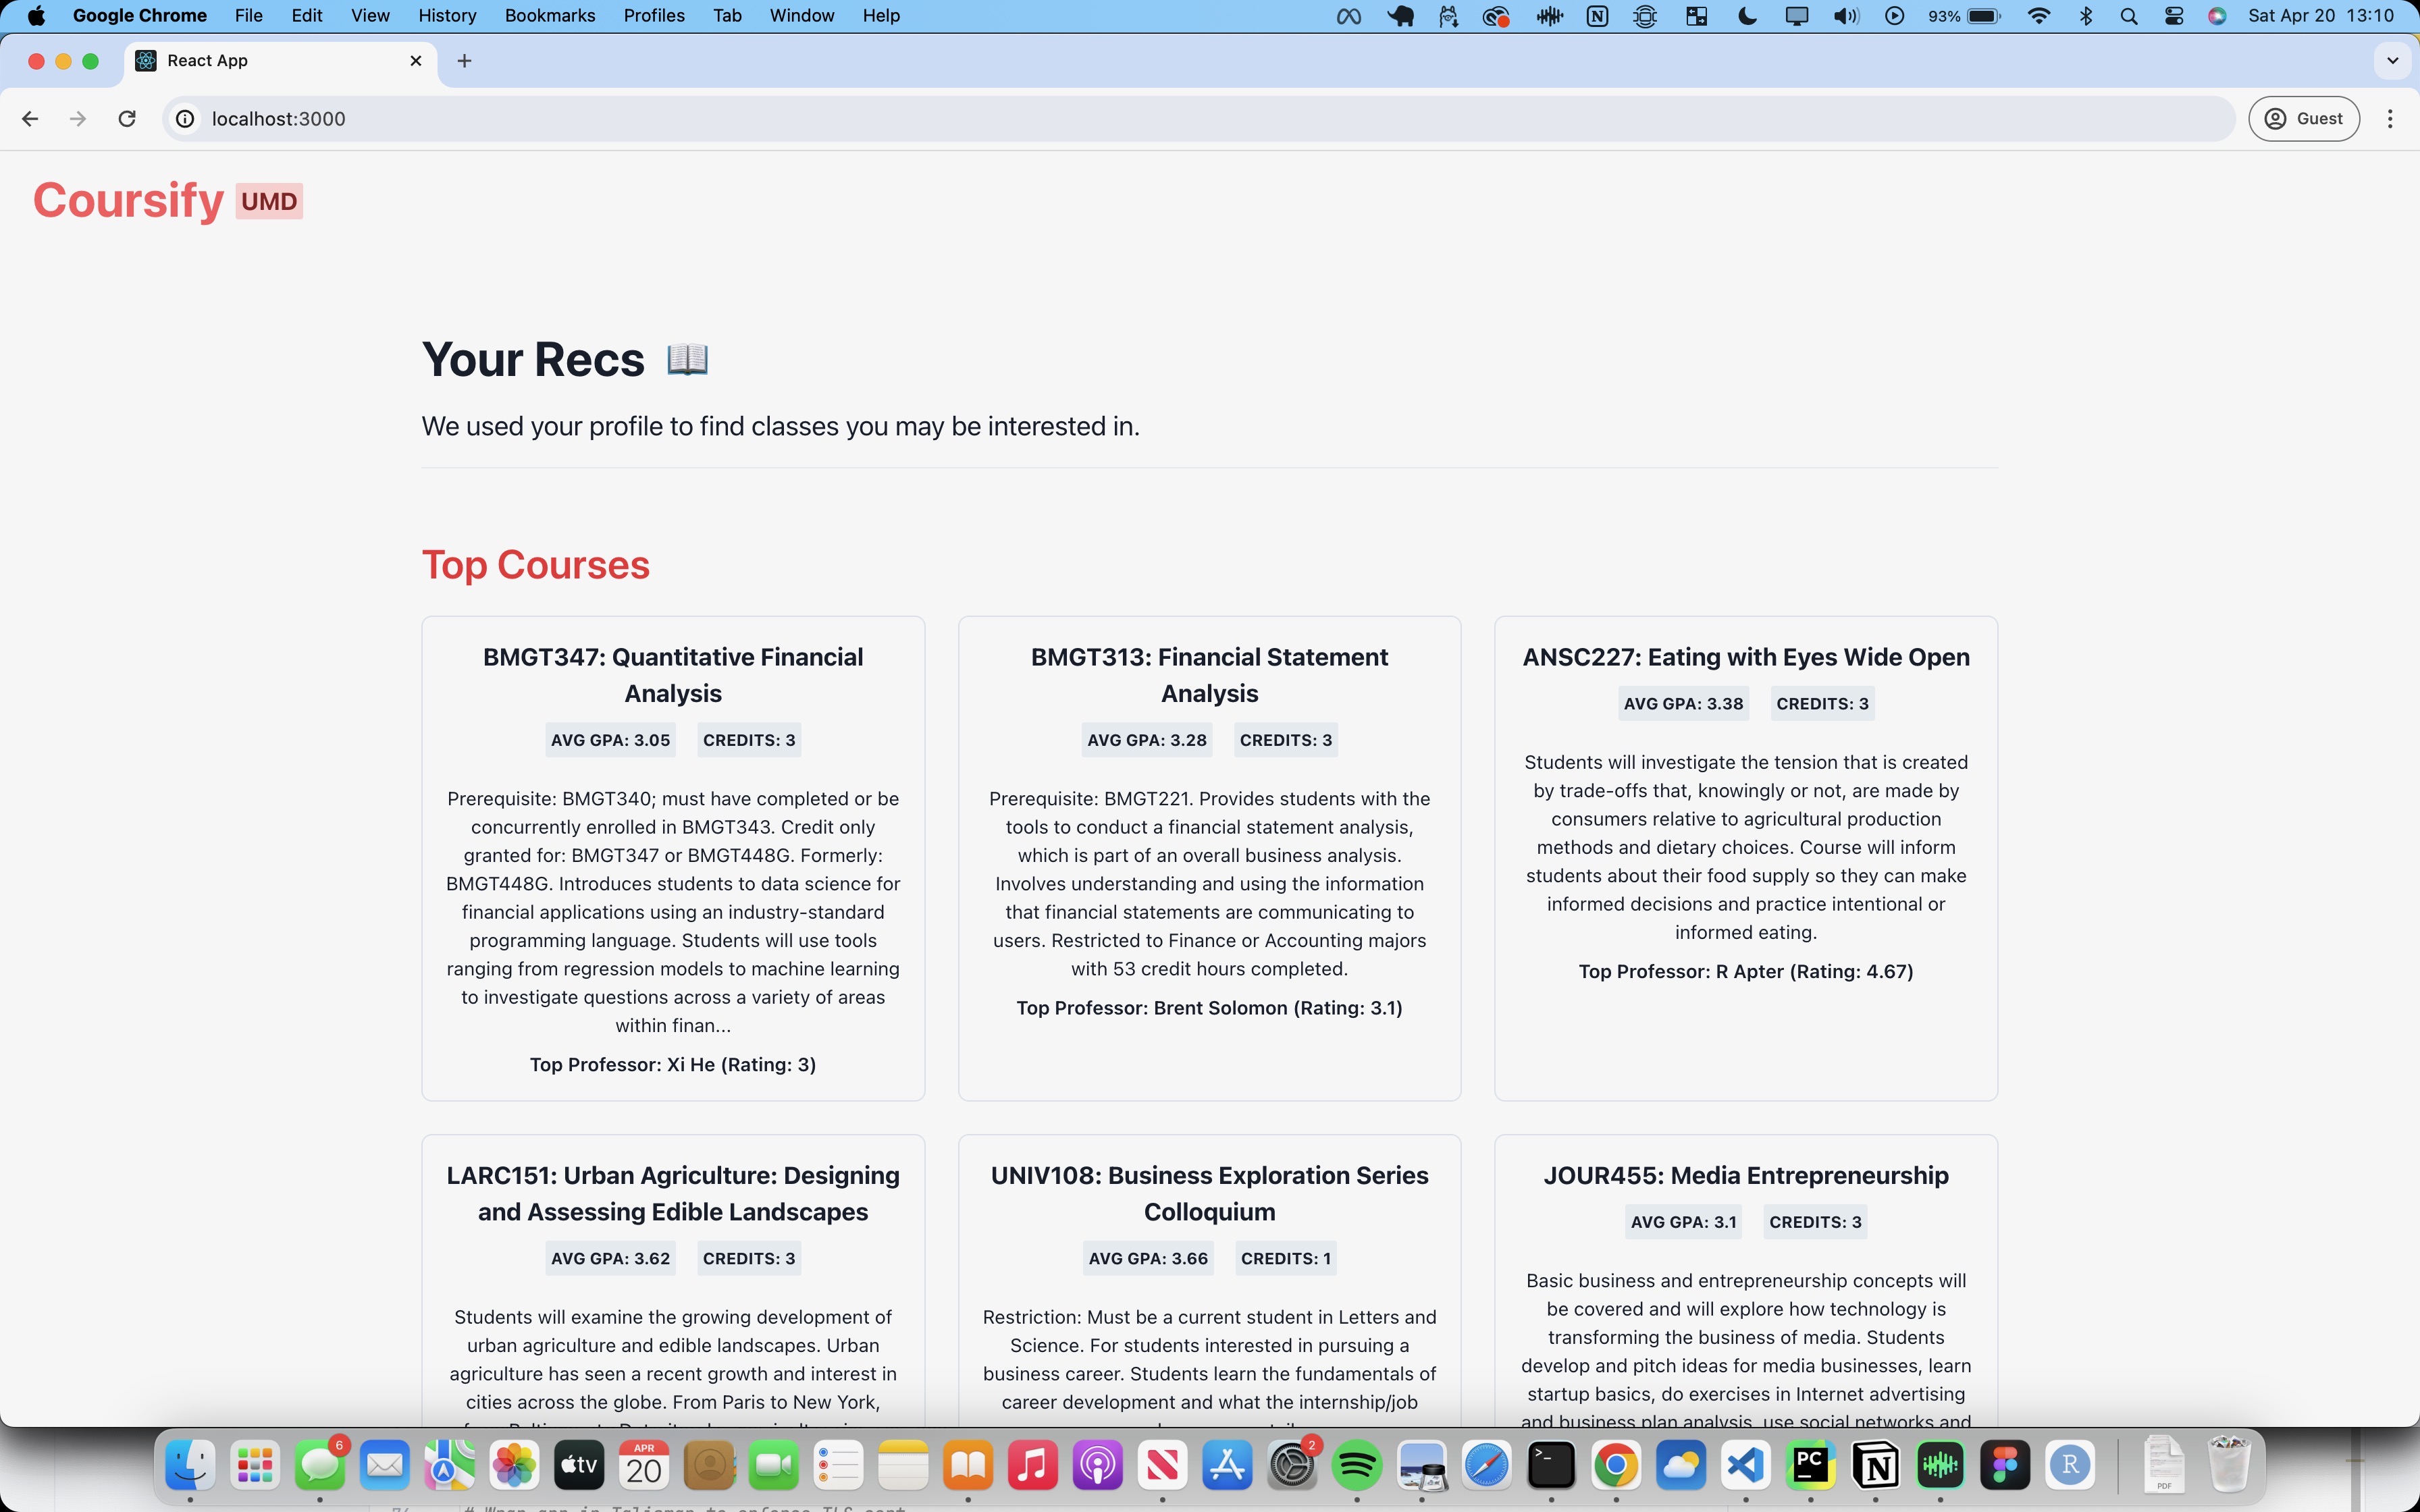Open PyCharm from the dock
The width and height of the screenshot is (2420, 1512).
[x=1810, y=1466]
